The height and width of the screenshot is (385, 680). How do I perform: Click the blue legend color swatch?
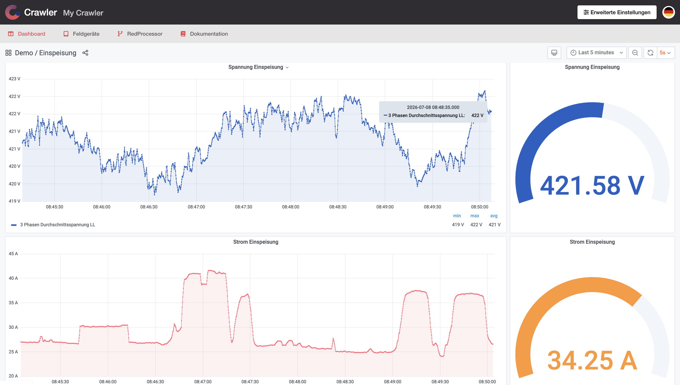click(x=14, y=225)
